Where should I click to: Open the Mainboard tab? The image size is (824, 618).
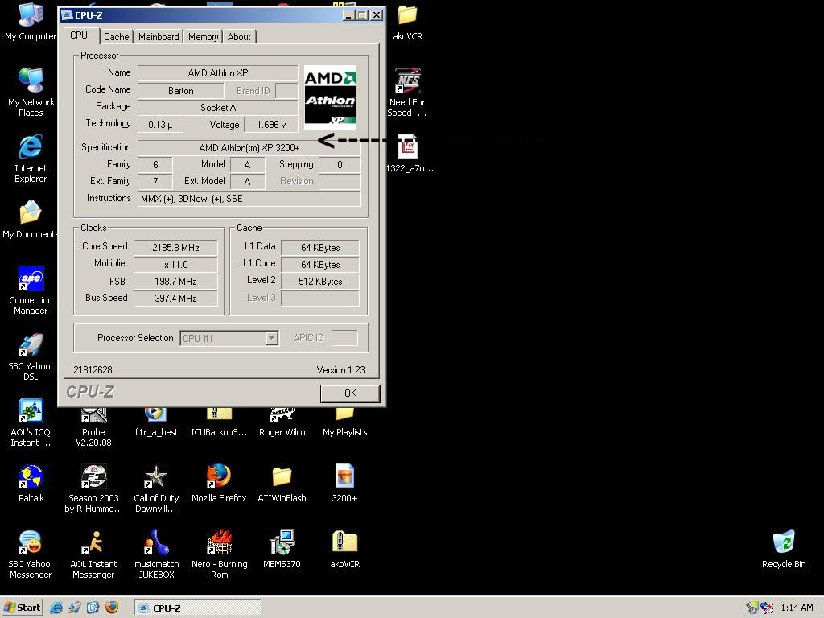(159, 37)
